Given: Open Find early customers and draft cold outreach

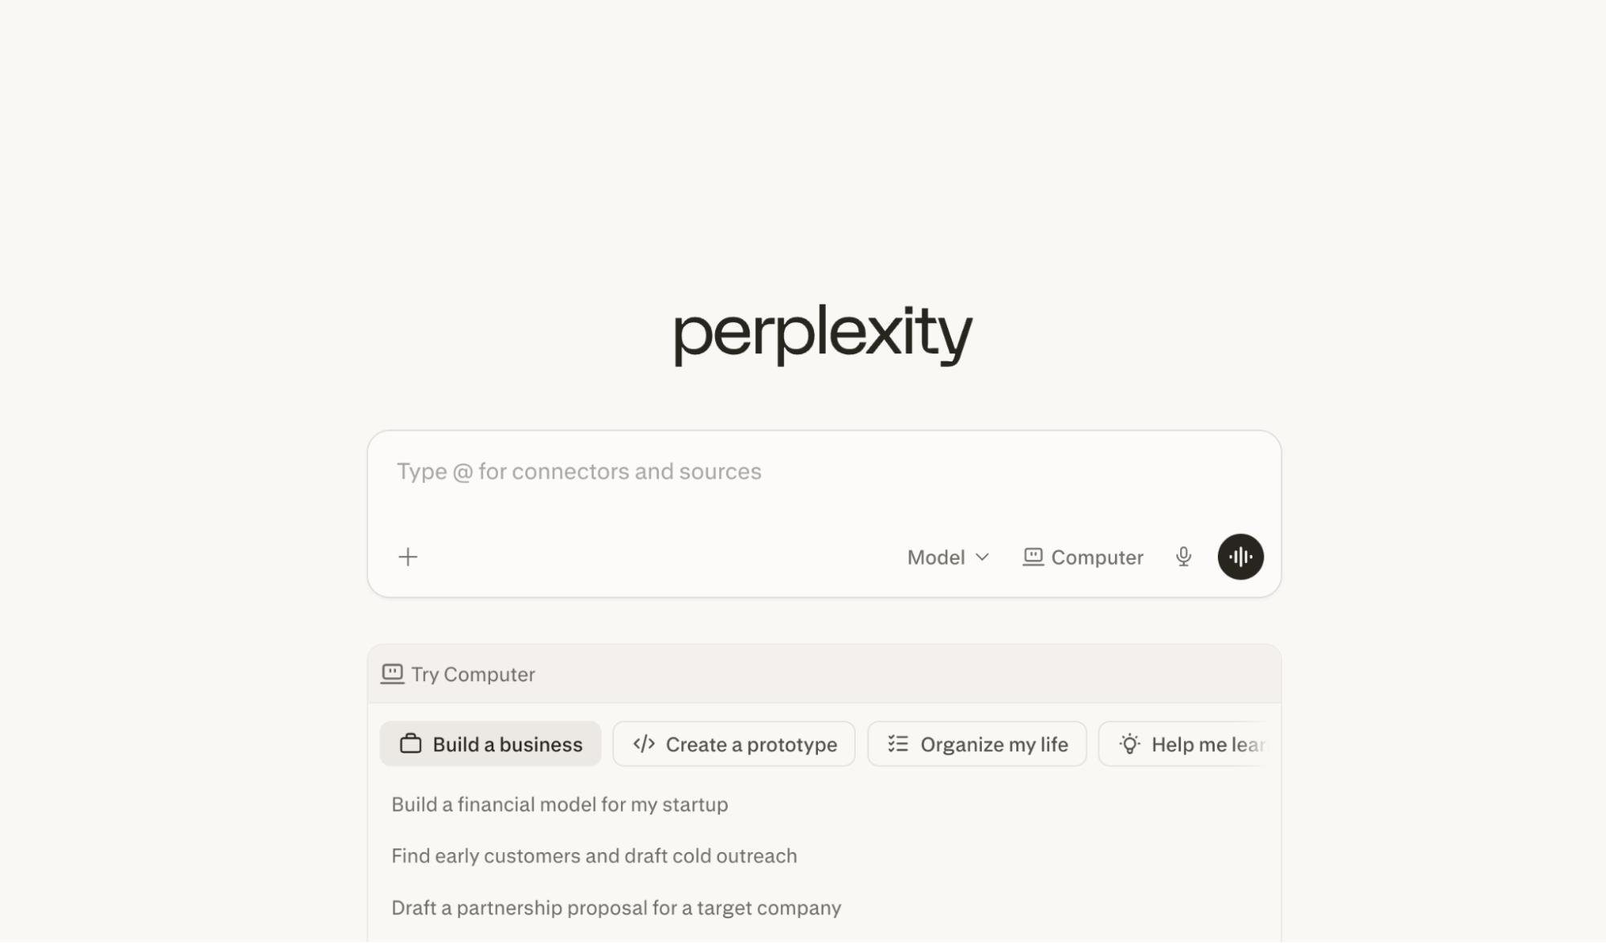Looking at the screenshot, I should click(x=594, y=855).
